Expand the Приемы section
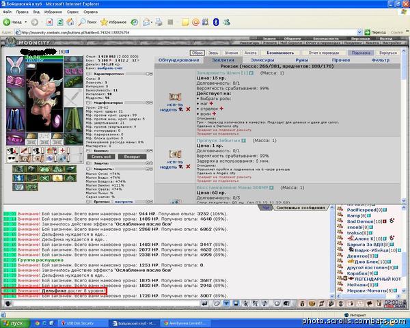The height and width of the screenshot is (328, 410). pos(88,202)
